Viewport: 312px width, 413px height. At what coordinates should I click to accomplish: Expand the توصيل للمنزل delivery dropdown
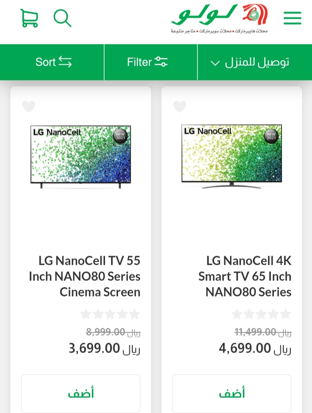click(x=254, y=62)
